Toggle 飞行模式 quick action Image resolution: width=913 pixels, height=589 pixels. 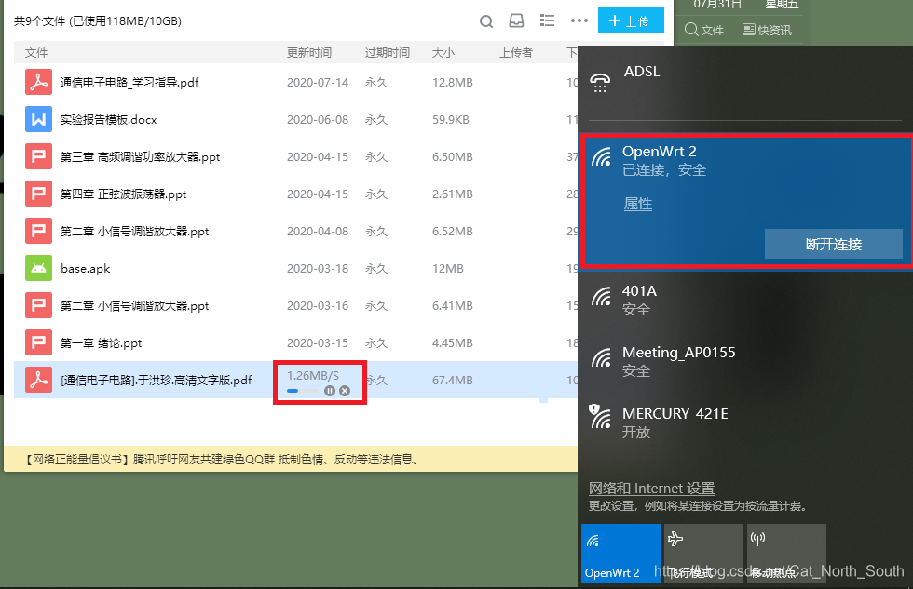click(x=703, y=553)
